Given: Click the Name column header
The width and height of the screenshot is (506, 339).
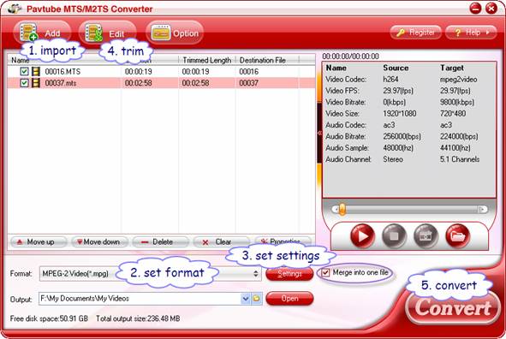Looking at the screenshot, I should pyautogui.click(x=20, y=60).
